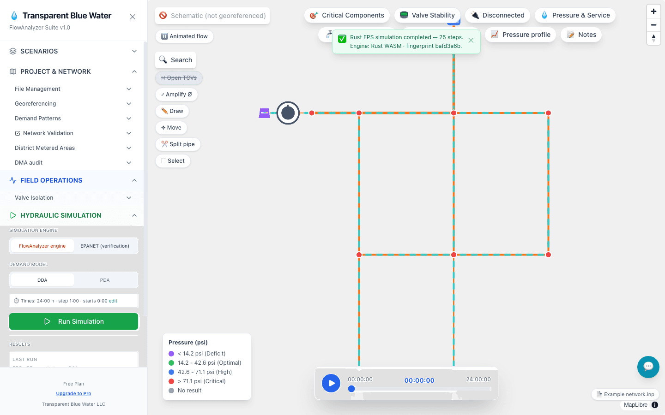Click the bottom-left network junction node
The height and width of the screenshot is (415, 665).
(x=359, y=255)
